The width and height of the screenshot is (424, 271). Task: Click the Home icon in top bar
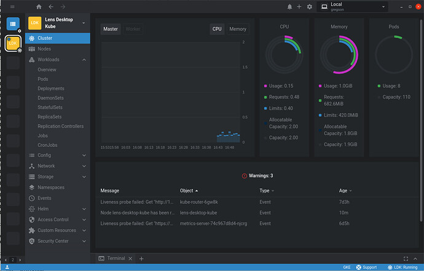coord(39,7)
